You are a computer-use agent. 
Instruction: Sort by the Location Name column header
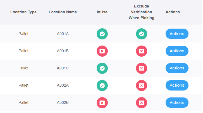63,12
